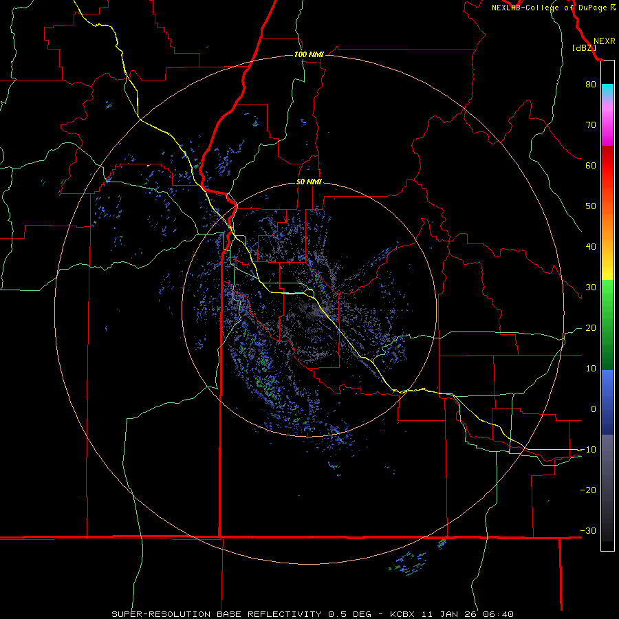Click the -20 value on the dBZ scale
This screenshot has height=619, width=619.
[588, 490]
